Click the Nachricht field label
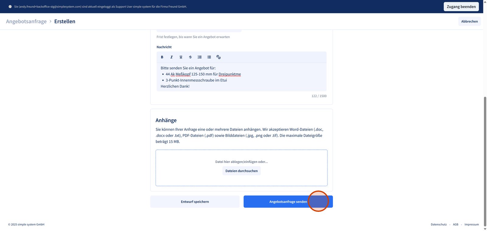Screen dimensions: 487x231 pyautogui.click(x=164, y=47)
